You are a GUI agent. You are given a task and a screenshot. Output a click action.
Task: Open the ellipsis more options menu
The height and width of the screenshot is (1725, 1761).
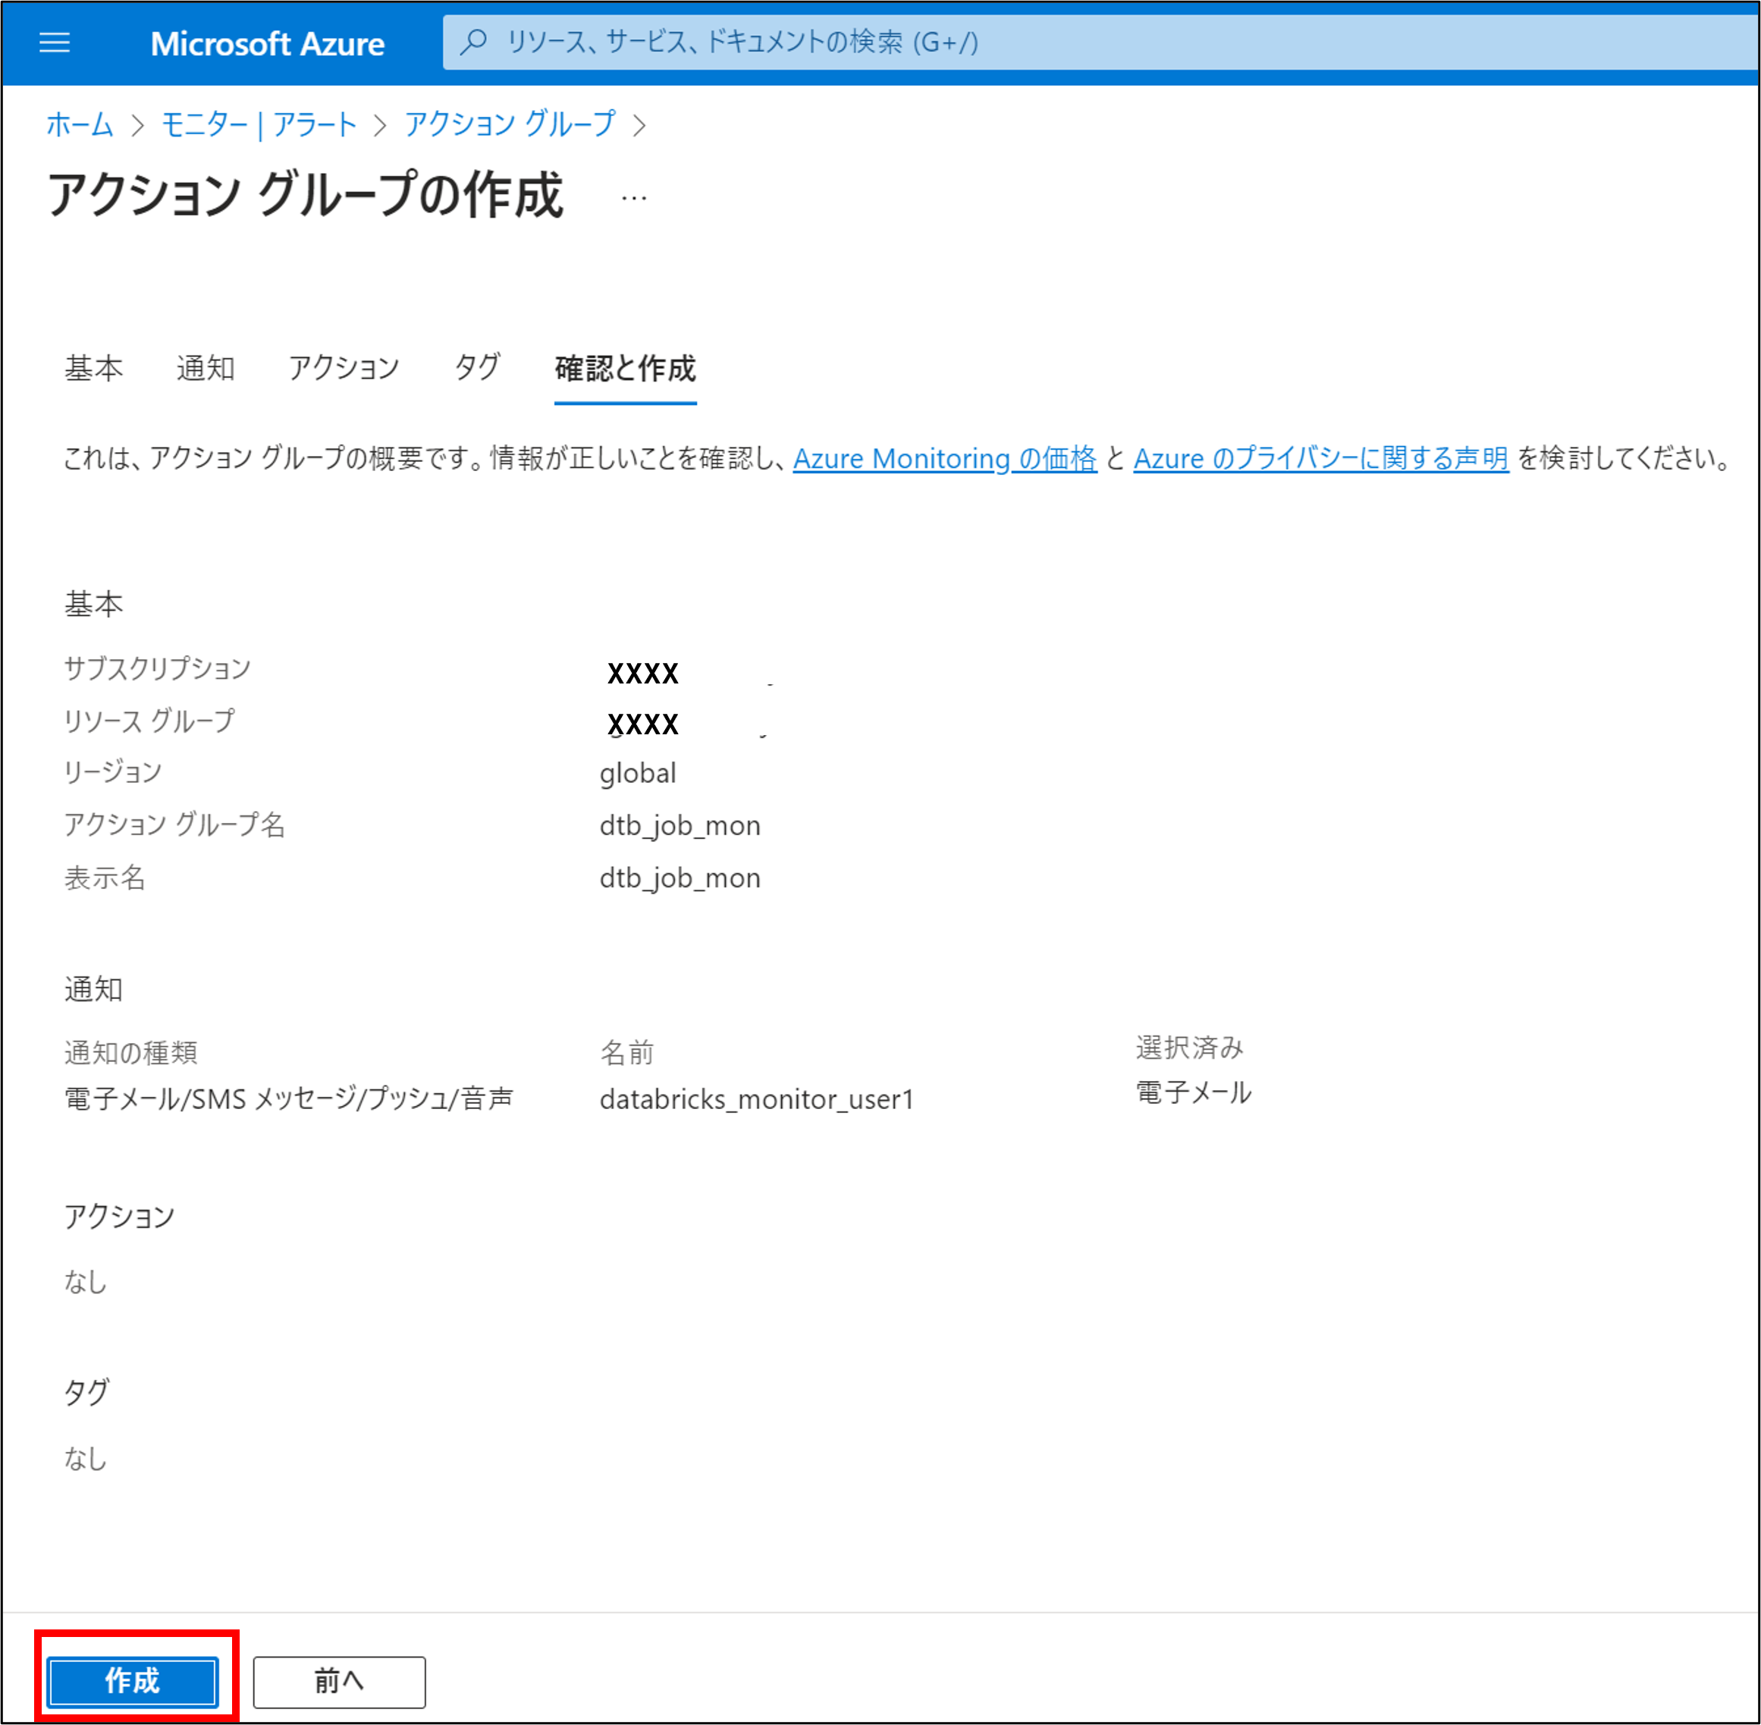coord(634,197)
